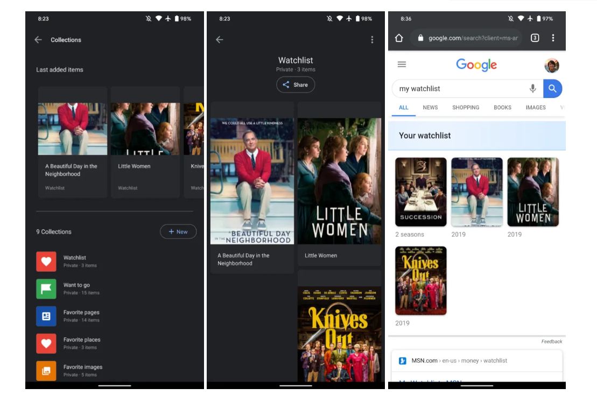Tap the 9 Collections label
The width and height of the screenshot is (597, 402).
point(54,232)
